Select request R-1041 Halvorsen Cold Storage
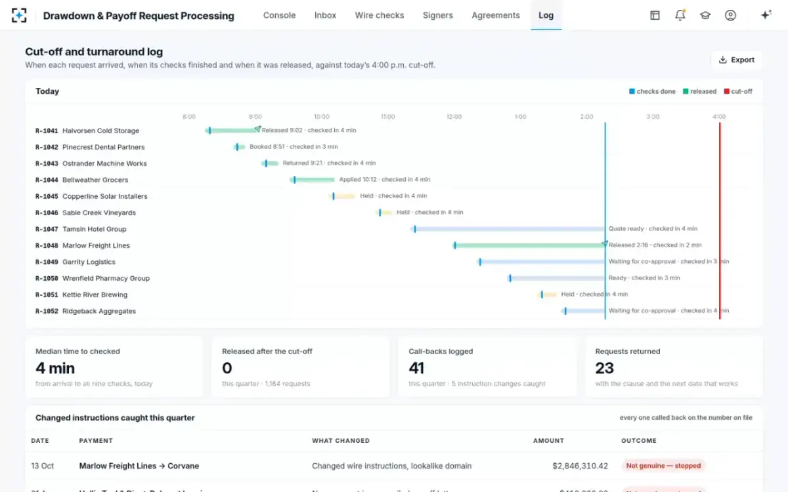Screen dimensions: 788x492 coord(87,131)
